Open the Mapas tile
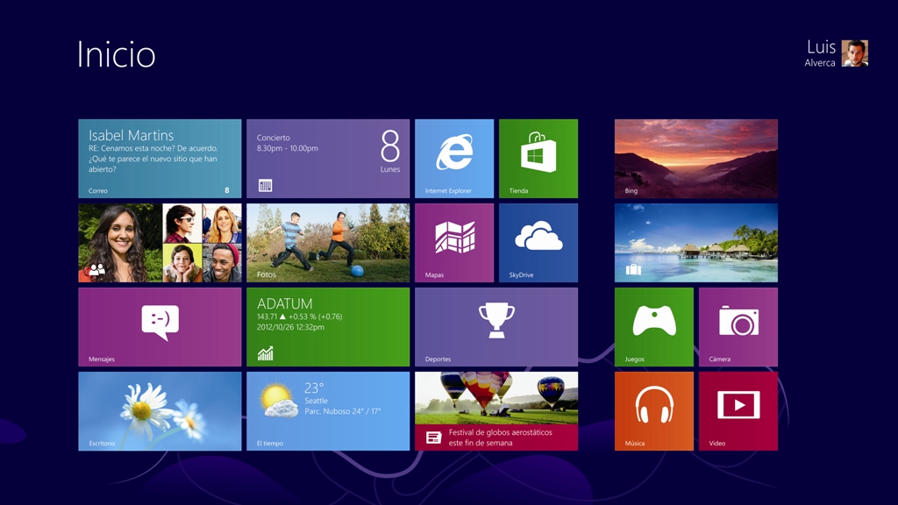 454,242
